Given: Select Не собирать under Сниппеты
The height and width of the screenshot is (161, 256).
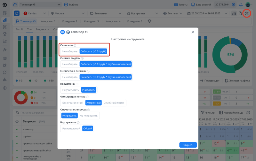Looking at the screenshot, I should pyautogui.click(x=70, y=51).
